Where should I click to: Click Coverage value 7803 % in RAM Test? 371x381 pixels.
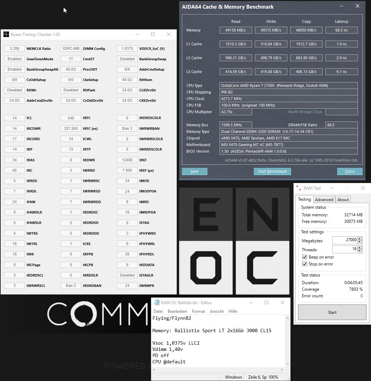[356, 289]
